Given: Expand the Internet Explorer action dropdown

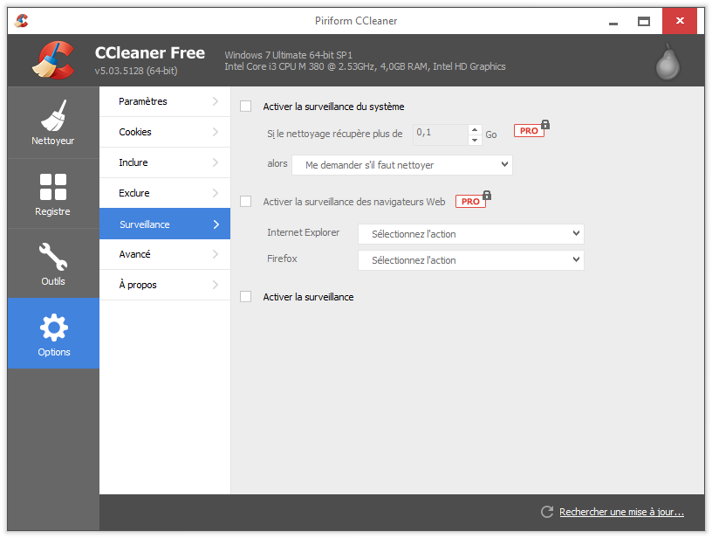Looking at the screenshot, I should (x=470, y=234).
